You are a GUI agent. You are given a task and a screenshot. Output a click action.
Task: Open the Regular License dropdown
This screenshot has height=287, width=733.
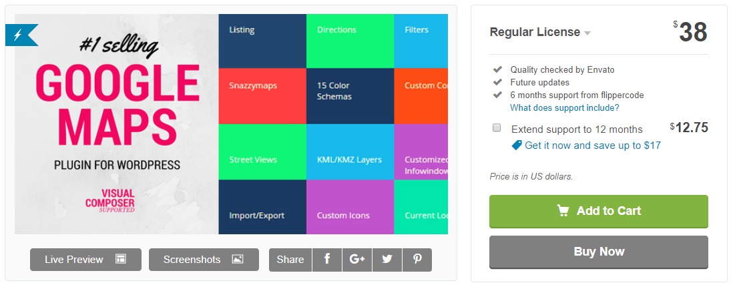pyautogui.click(x=540, y=32)
